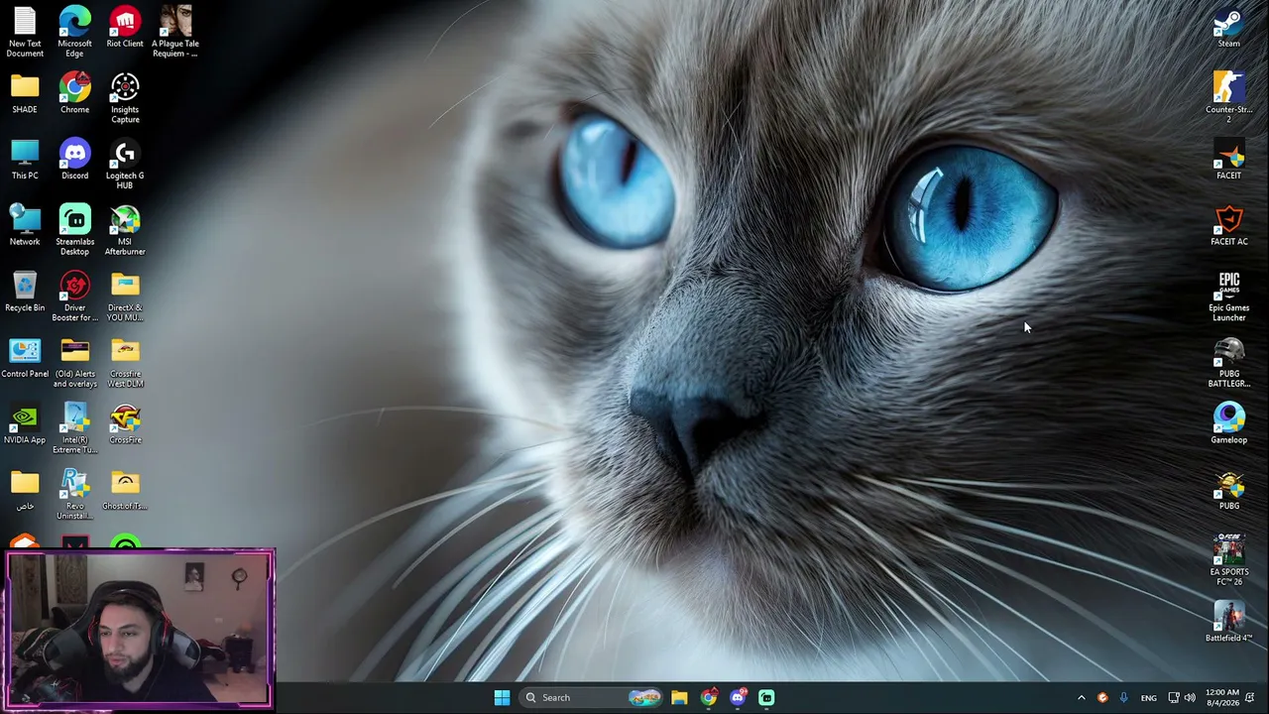The width and height of the screenshot is (1269, 714).
Task: Open the notifications bell icon
Action: [1250, 697]
